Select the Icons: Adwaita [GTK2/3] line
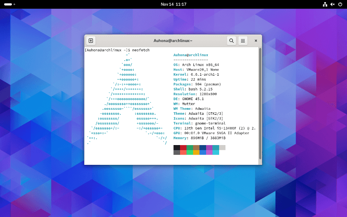This screenshot has width=347, height=217. coord(198,118)
